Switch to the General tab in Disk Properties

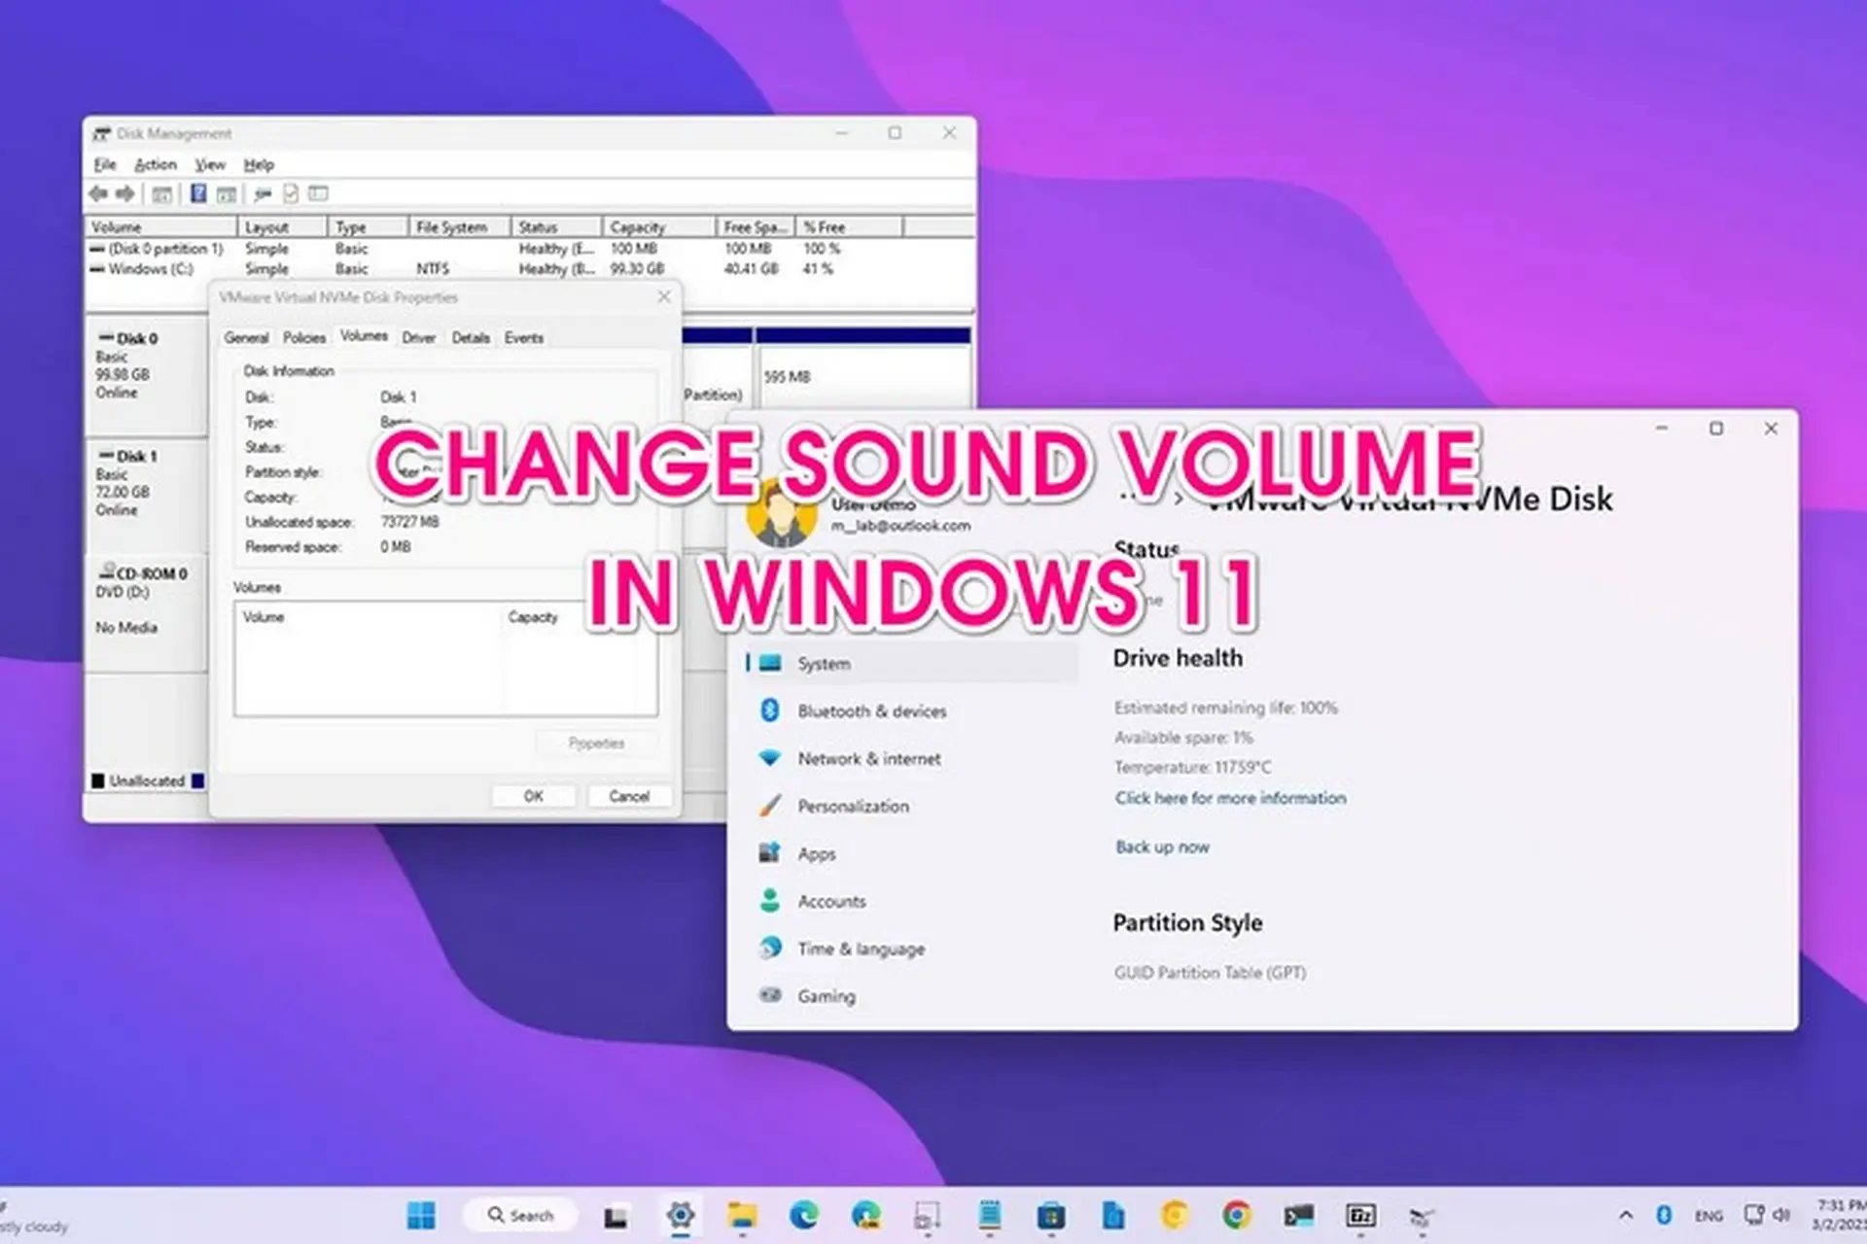[246, 337]
